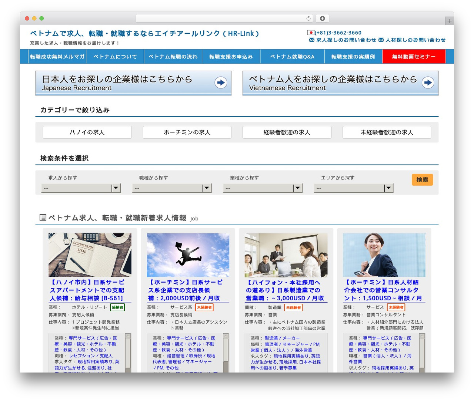
Task: Click the browser reload icon
Action: coord(308,18)
